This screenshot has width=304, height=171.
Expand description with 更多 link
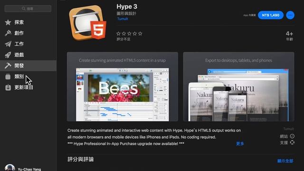pyautogui.click(x=240, y=143)
